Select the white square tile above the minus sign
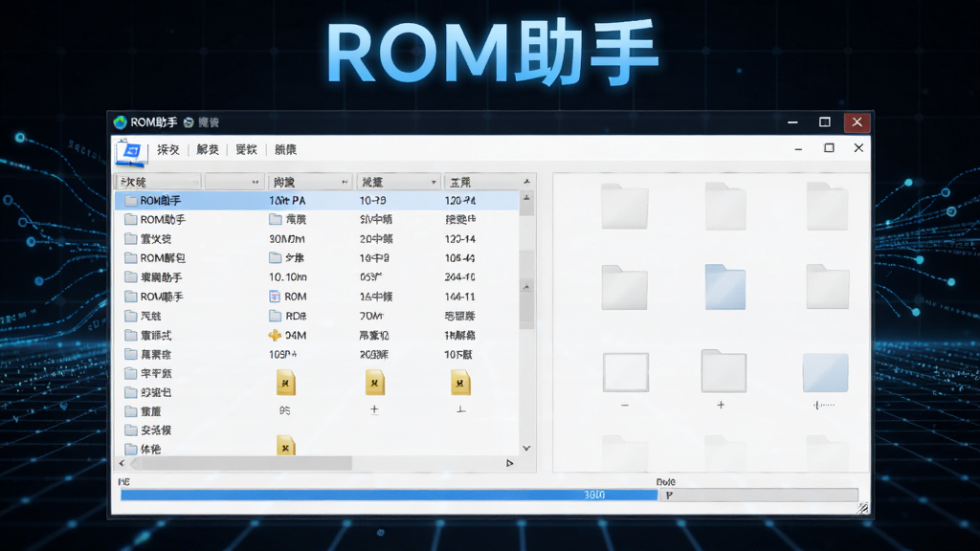The width and height of the screenshot is (980, 551). [626, 372]
